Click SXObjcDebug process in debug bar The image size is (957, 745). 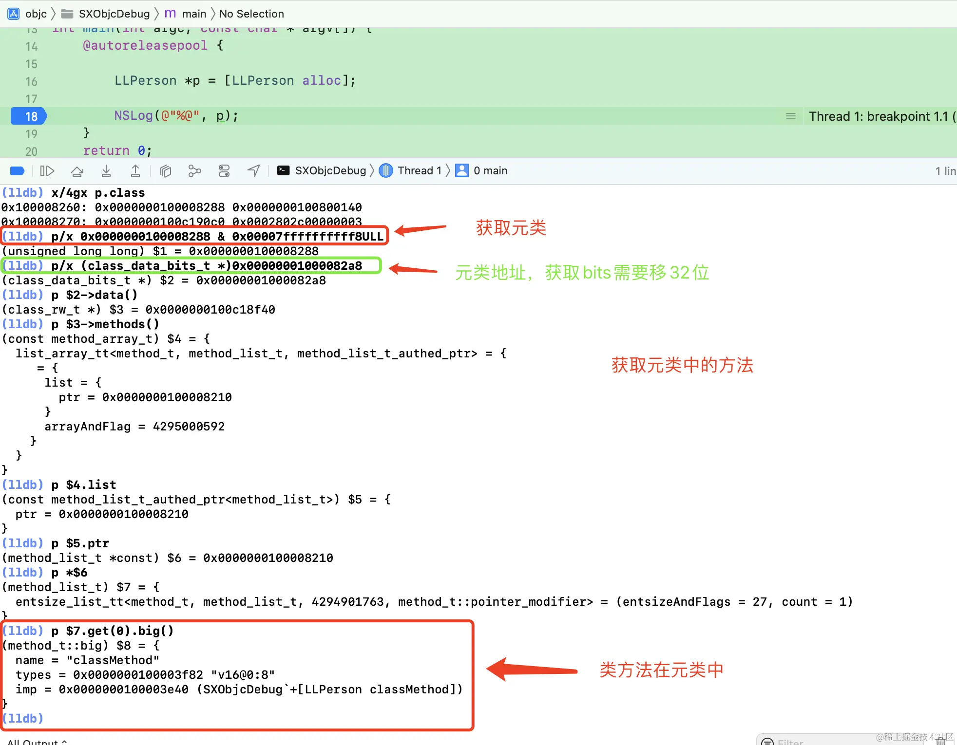click(x=330, y=171)
